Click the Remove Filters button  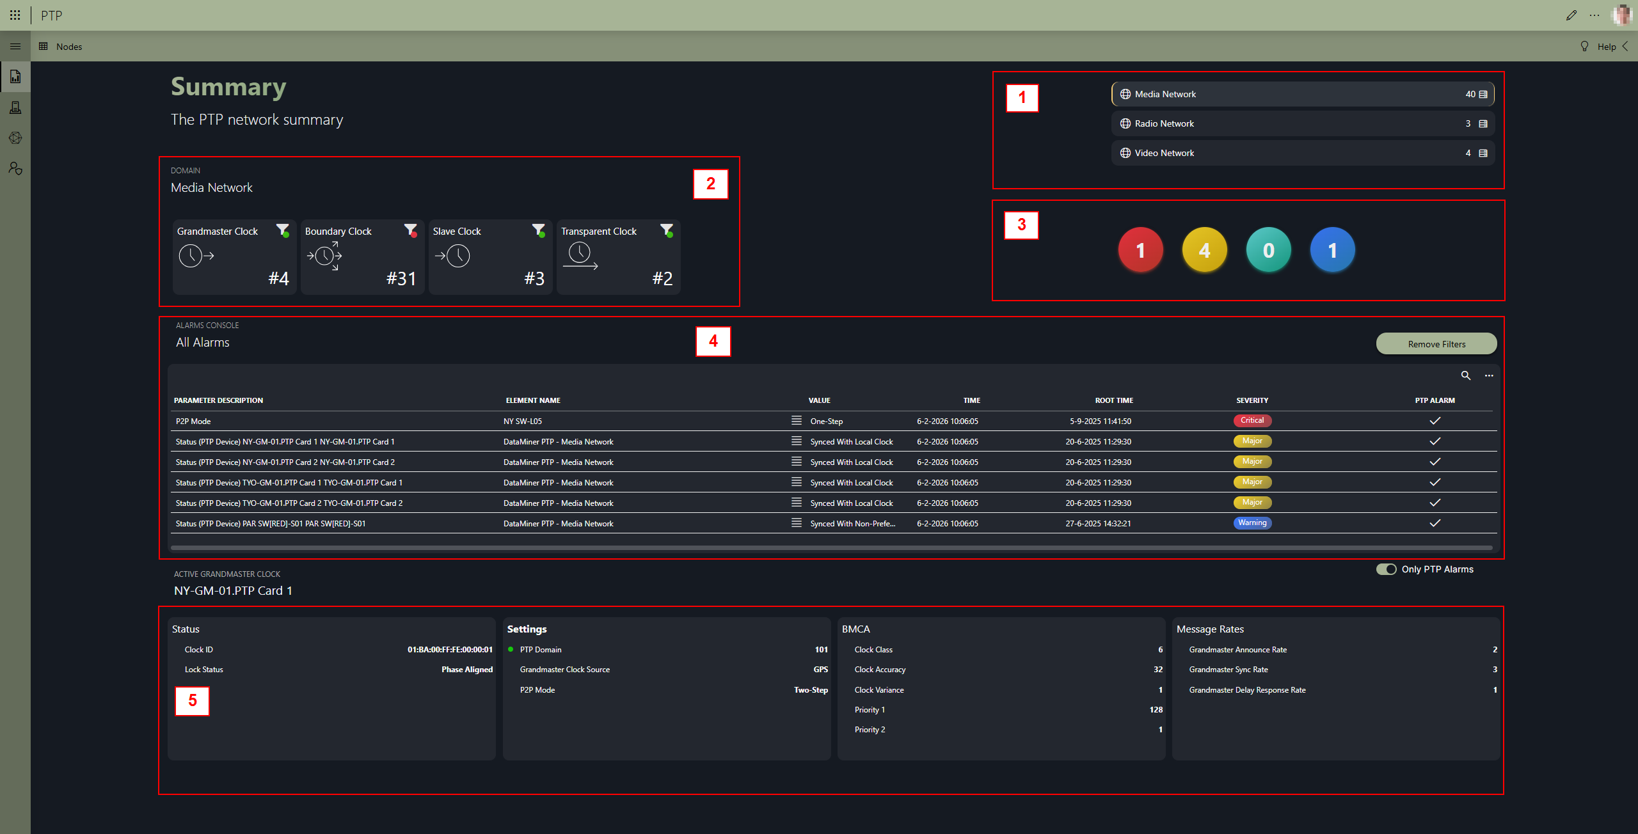point(1436,343)
